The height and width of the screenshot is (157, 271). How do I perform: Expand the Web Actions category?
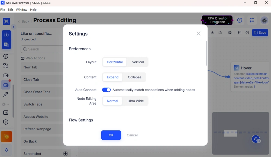(x=35, y=58)
